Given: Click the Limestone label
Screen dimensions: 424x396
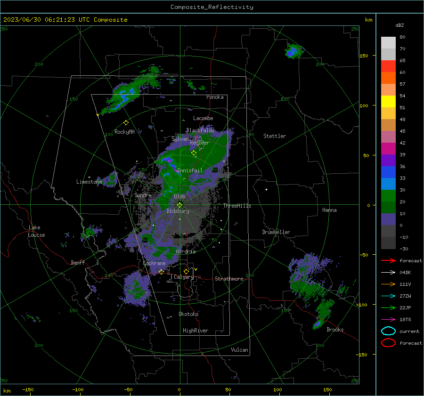Looking at the screenshot, I should (89, 182).
